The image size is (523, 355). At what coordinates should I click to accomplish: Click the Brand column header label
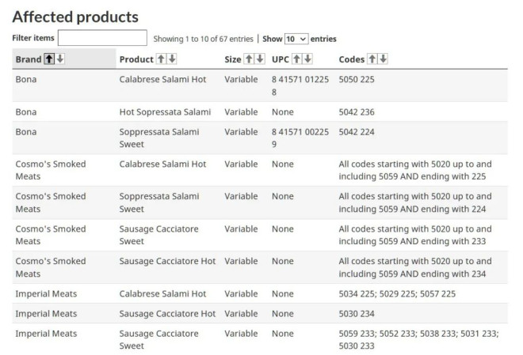[28, 59]
